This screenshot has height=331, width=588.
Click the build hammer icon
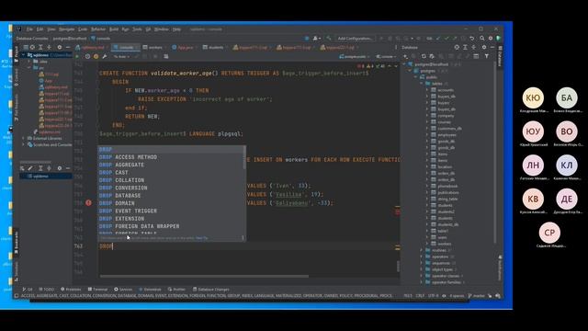coord(329,39)
